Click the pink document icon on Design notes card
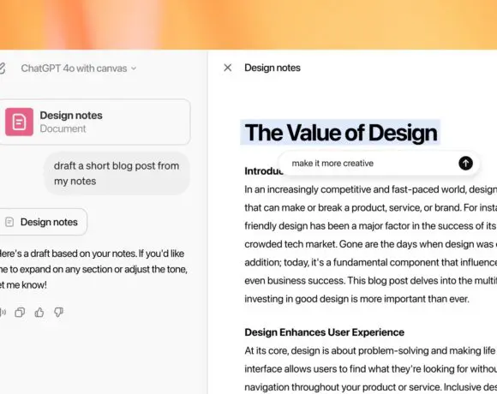The image size is (497, 394). 19,122
